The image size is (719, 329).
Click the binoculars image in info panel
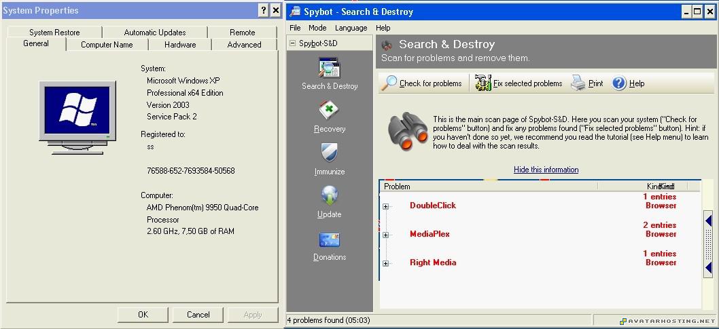pyautogui.click(x=408, y=132)
